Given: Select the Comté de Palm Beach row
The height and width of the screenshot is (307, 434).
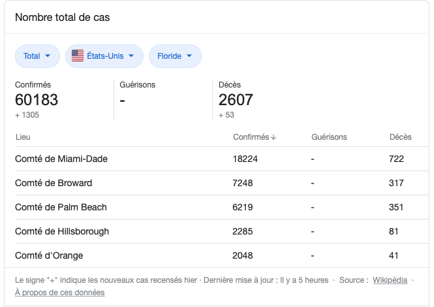Looking at the screenshot, I should [61, 207].
